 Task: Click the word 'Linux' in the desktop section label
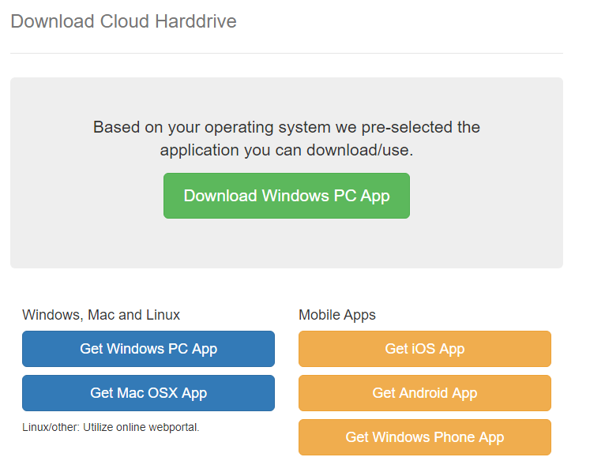[x=162, y=315]
